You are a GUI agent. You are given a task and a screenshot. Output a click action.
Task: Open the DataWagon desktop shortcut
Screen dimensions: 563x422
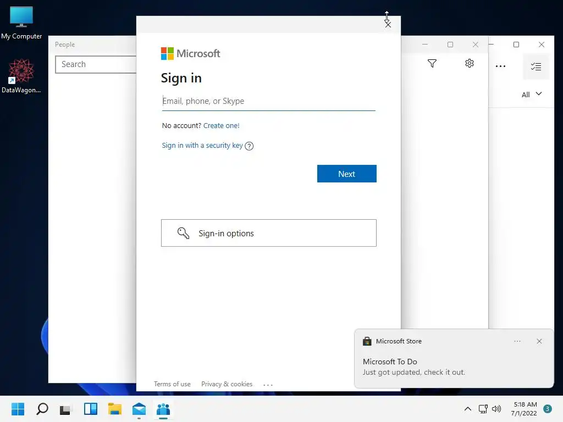(21, 76)
